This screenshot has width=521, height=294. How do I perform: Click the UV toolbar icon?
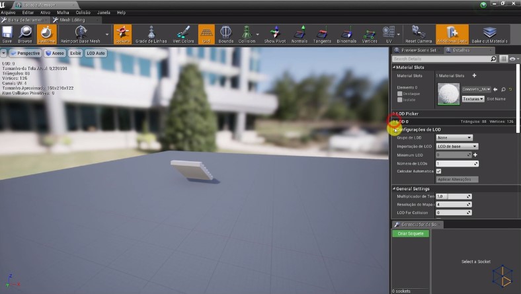click(389, 34)
